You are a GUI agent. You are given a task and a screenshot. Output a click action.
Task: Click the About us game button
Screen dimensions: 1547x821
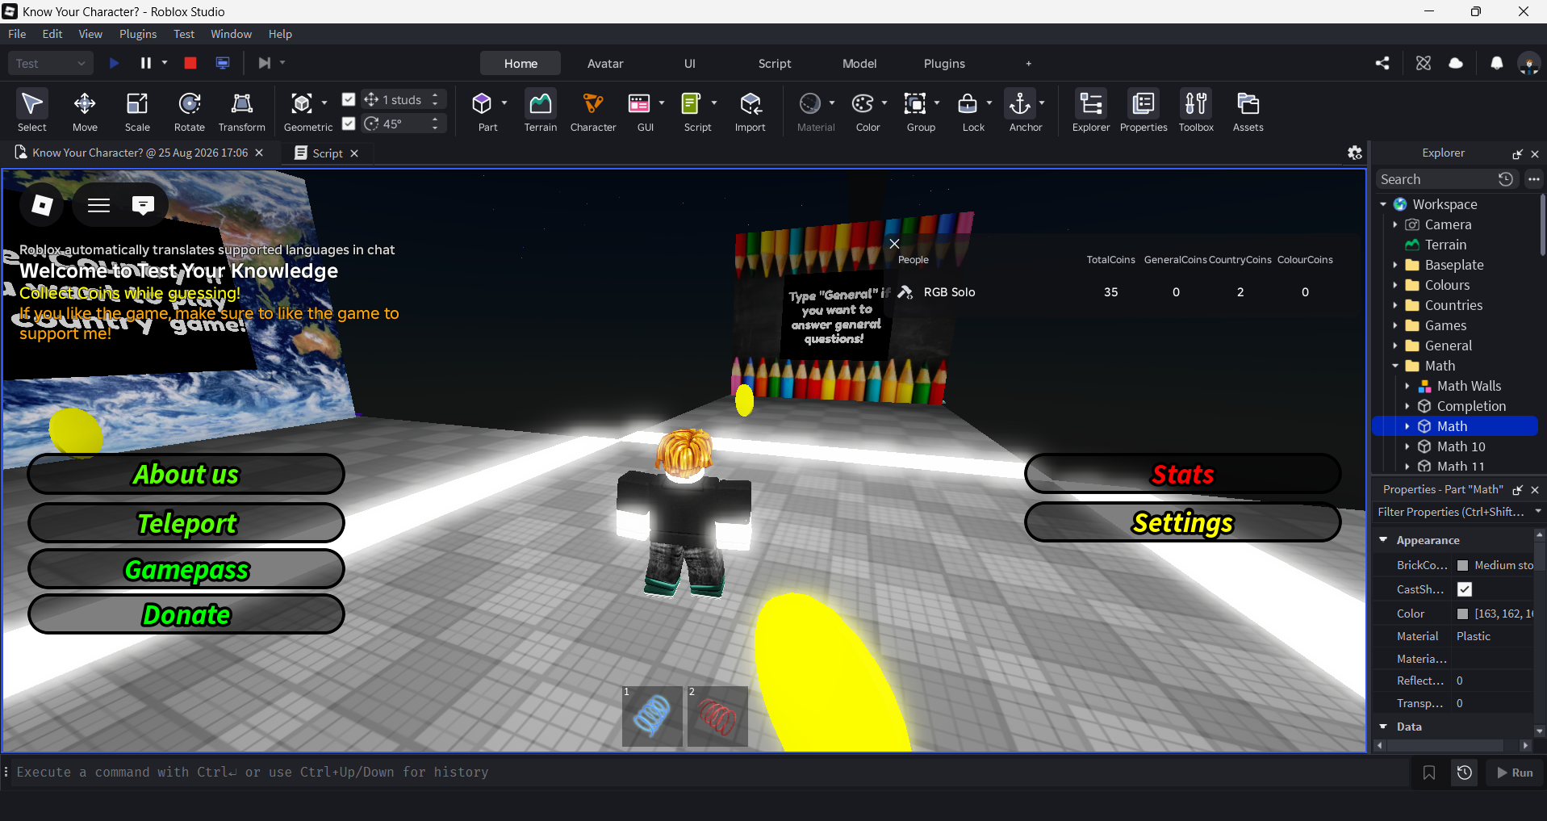point(186,474)
